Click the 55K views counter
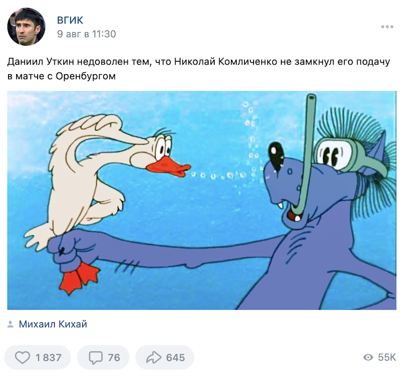This screenshot has width=406, height=376. 387,357
